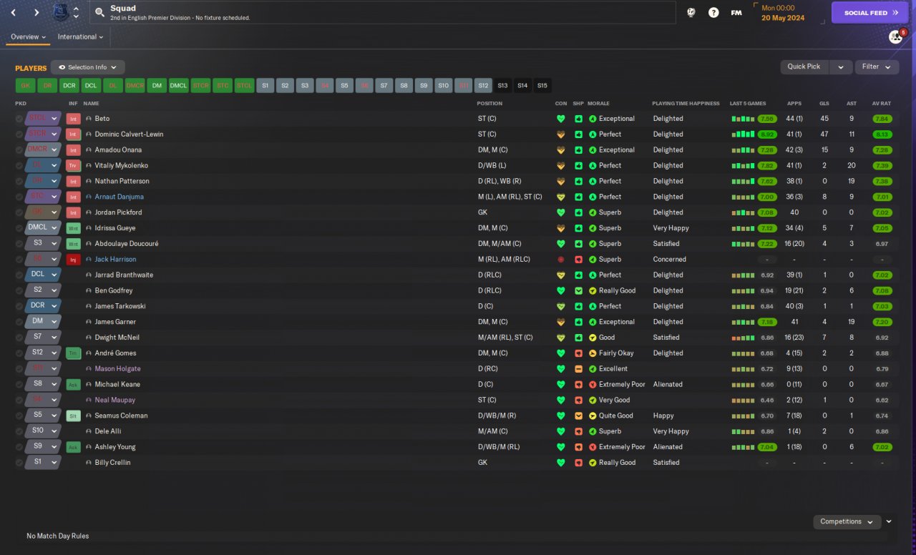Open the help question mark icon

tap(713, 12)
